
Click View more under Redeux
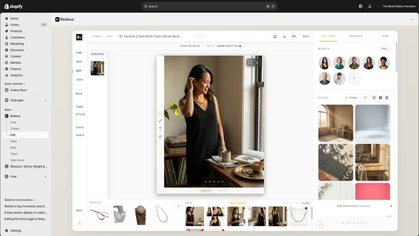point(17,160)
